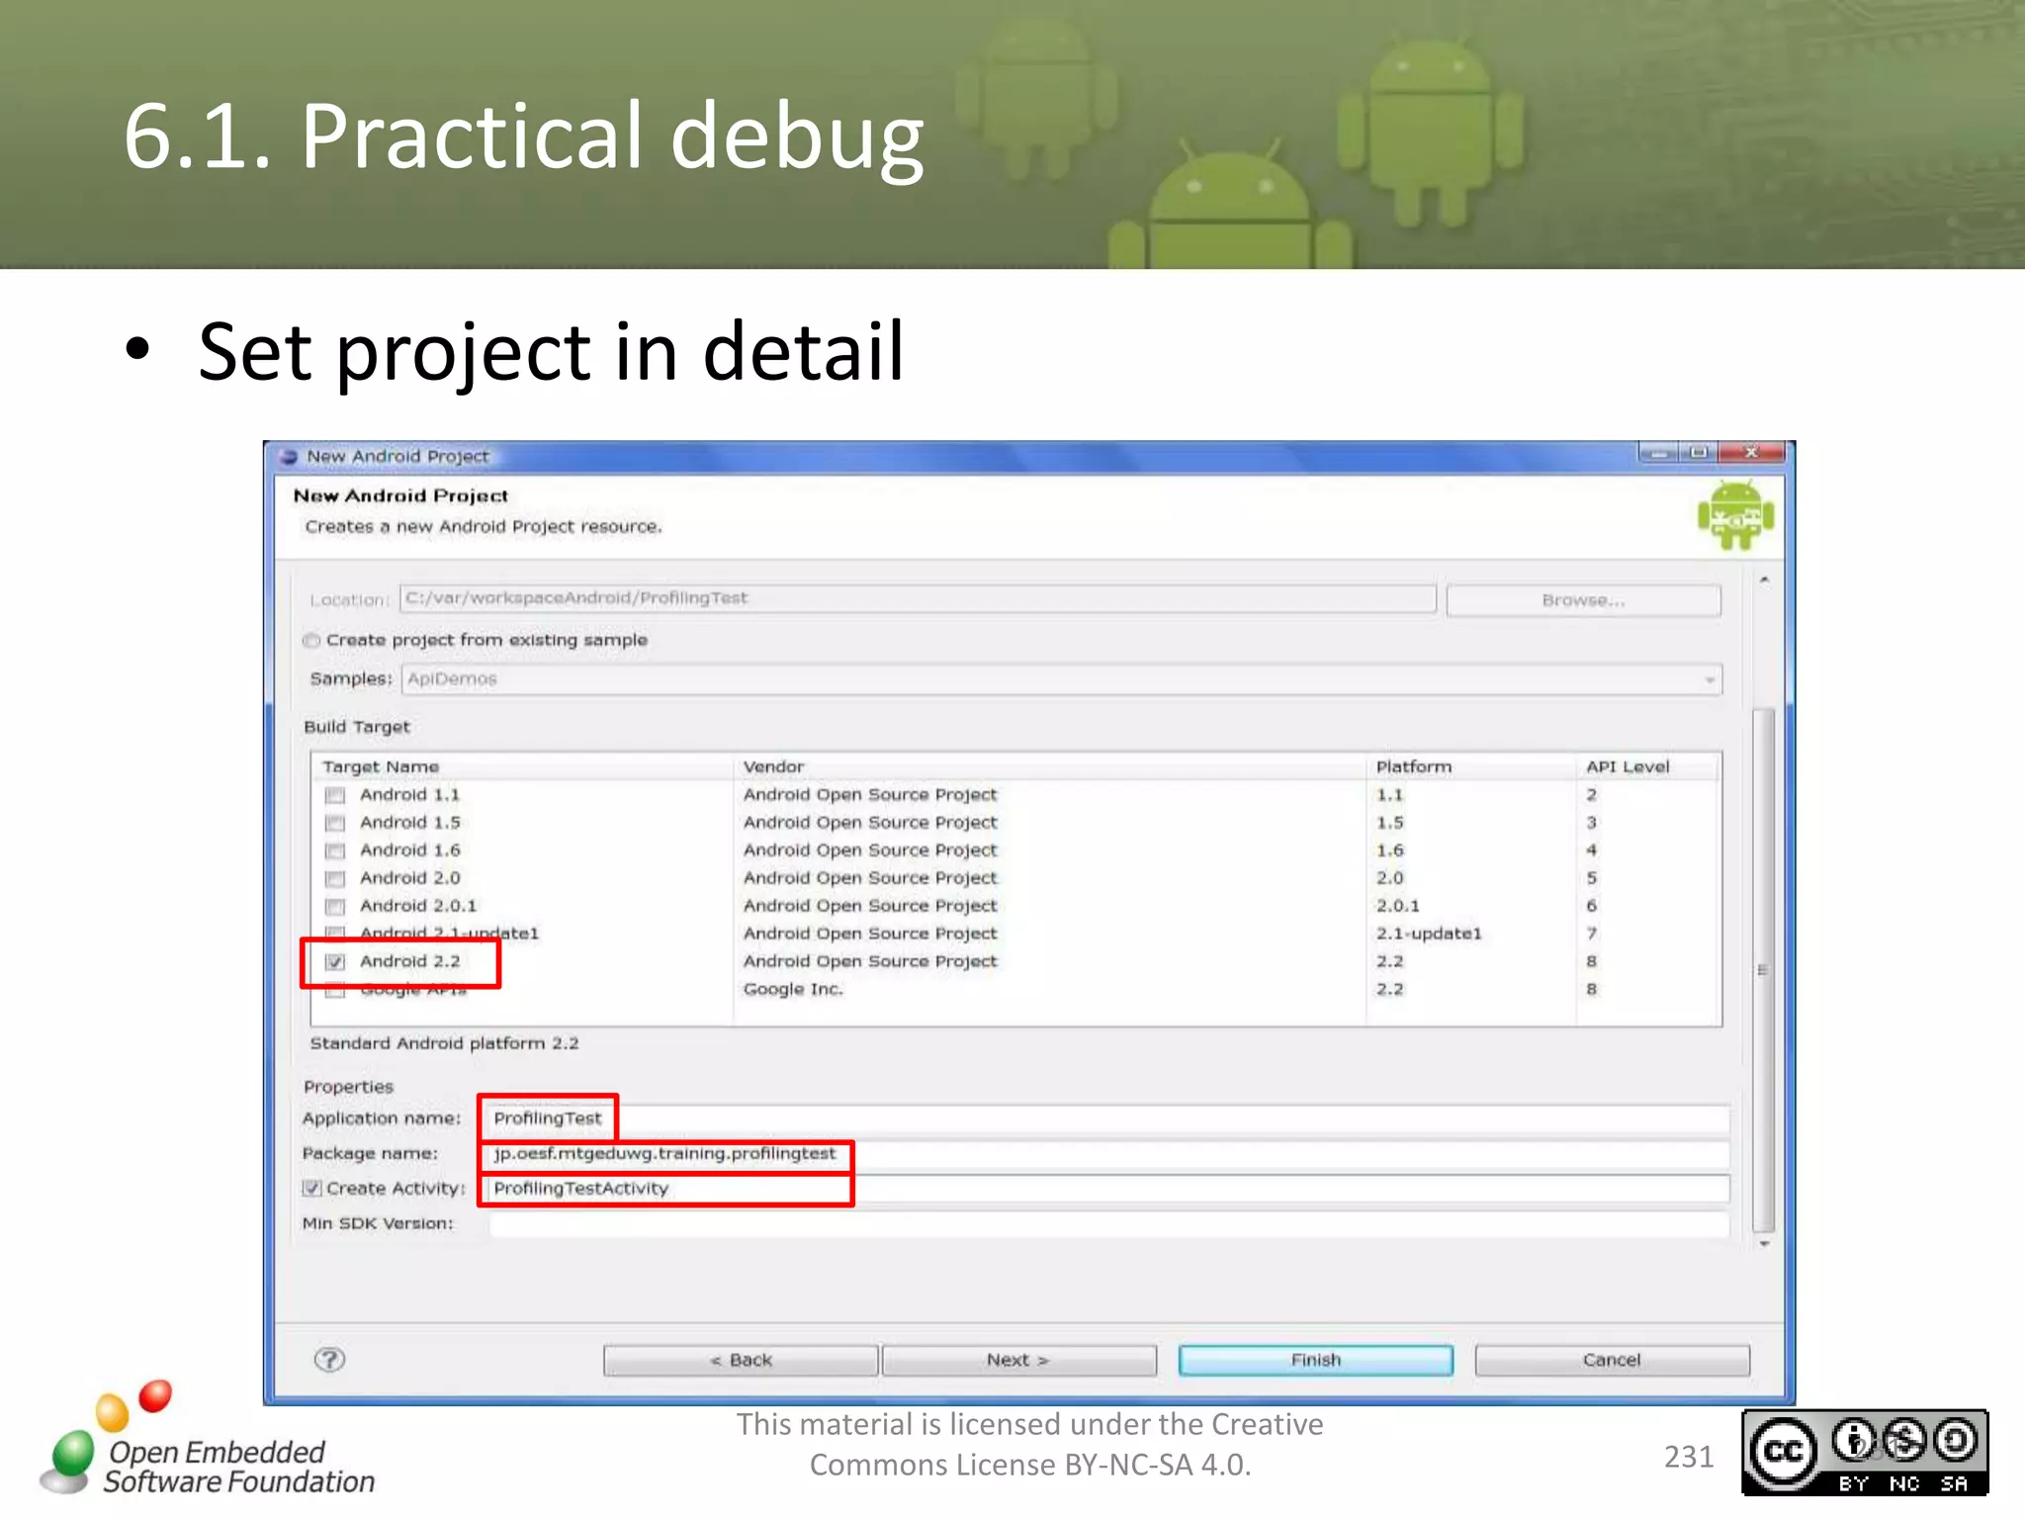Minimize the New Android Project window
Screen dimensions: 2025x1519
[1658, 453]
